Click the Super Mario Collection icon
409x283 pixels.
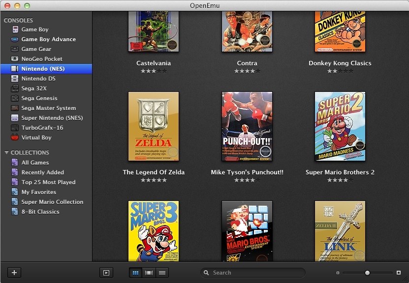(15, 202)
